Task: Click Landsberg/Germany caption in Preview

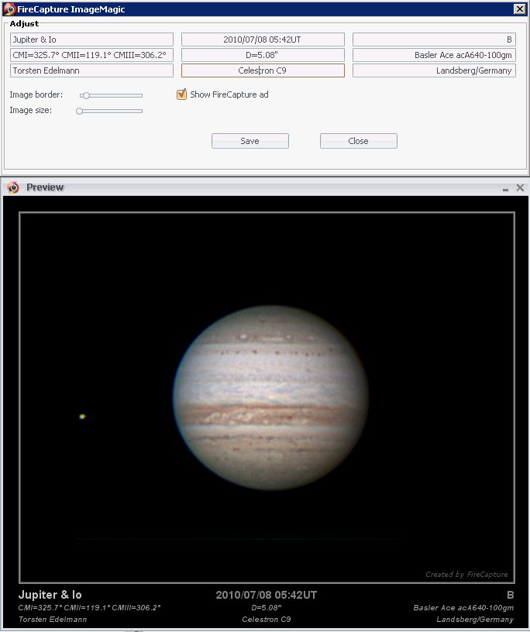Action: [x=475, y=619]
